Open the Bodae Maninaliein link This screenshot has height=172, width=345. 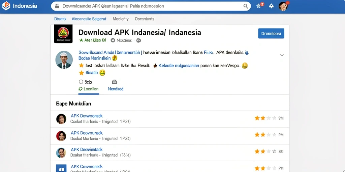pos(95,58)
